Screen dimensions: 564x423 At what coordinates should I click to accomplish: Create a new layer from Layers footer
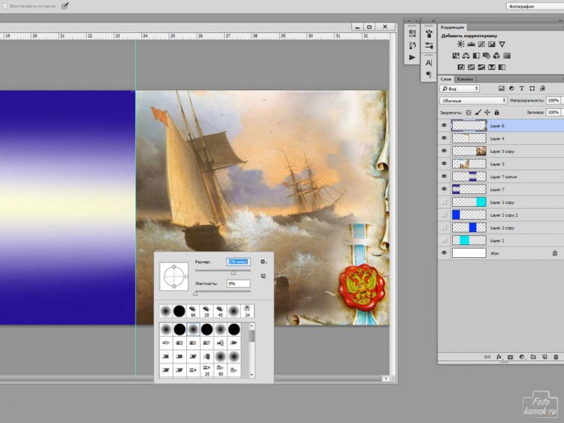click(545, 357)
